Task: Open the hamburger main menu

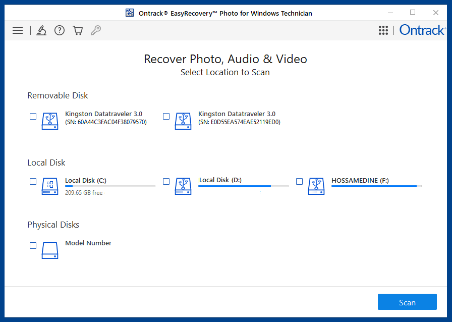Action: click(x=18, y=30)
